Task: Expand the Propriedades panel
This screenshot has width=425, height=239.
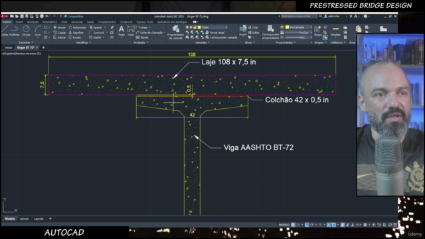Action: (x=286, y=42)
